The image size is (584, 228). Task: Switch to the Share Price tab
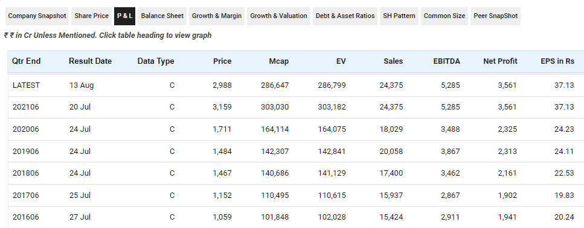(91, 16)
